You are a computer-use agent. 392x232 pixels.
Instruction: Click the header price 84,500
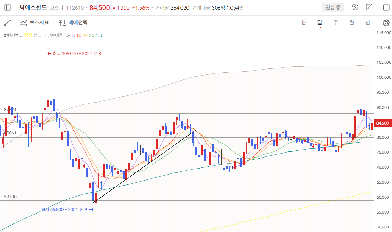[100, 8]
